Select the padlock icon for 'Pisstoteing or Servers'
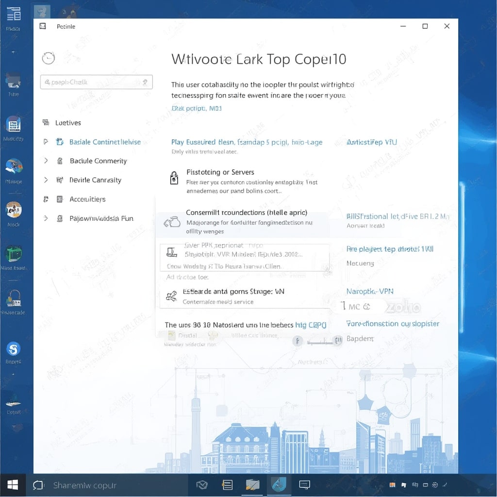Viewport: 497px width, 497px height. (174, 178)
